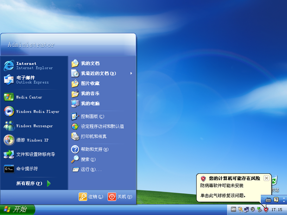The height and width of the screenshot is (215, 287).
Task: Click Safely Remove Hardware tray icon
Action: (259, 209)
